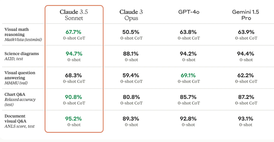The width and height of the screenshot is (274, 142).
Task: Select the green 94.7% science diagrams score
Action: pyautogui.click(x=74, y=54)
